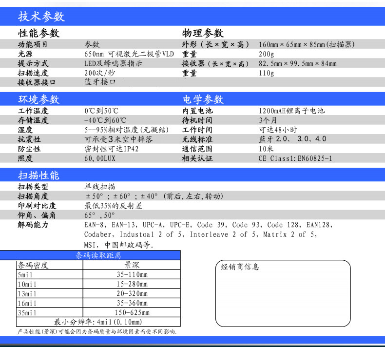The image size is (385, 347).
Task: Select the 产品性能(景深) footnote
Action: pos(97,331)
